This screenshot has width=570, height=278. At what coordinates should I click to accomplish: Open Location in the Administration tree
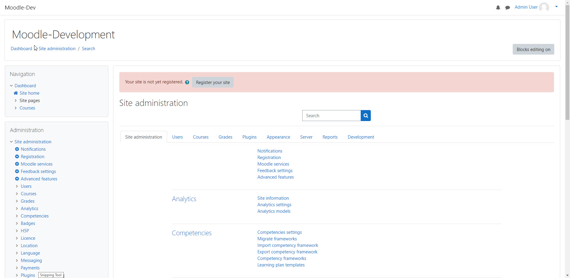coord(29,245)
